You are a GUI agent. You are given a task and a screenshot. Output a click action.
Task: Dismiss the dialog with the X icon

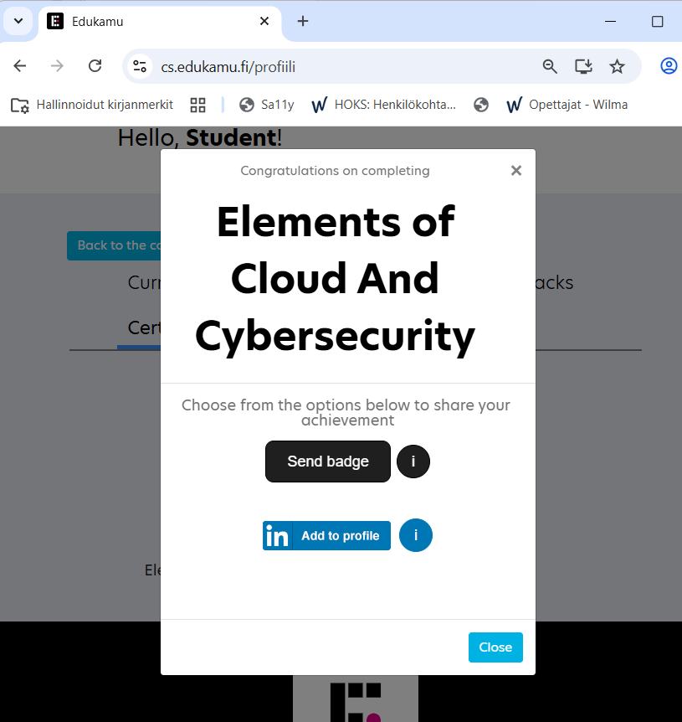(x=516, y=171)
